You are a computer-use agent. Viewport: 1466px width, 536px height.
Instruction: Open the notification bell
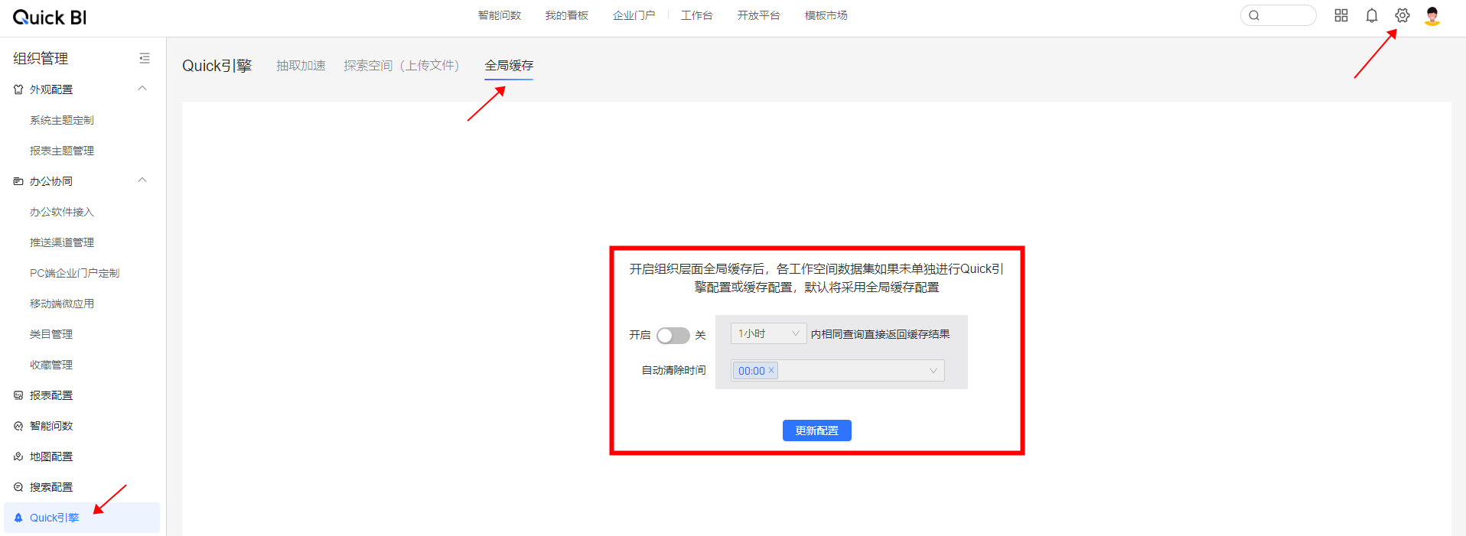(x=1371, y=15)
